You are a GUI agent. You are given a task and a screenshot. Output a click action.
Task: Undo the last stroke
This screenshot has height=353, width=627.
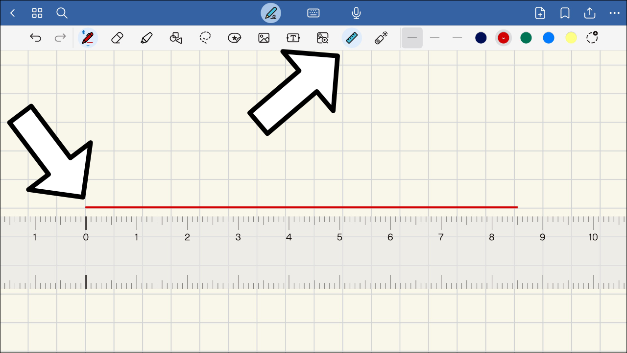[35, 38]
